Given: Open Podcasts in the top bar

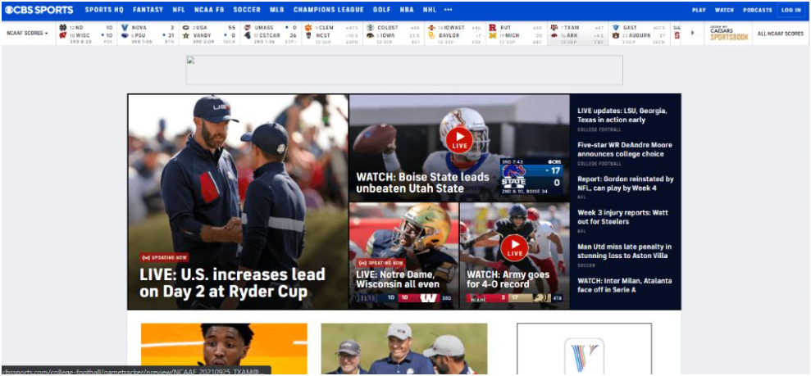Looking at the screenshot, I should point(757,10).
